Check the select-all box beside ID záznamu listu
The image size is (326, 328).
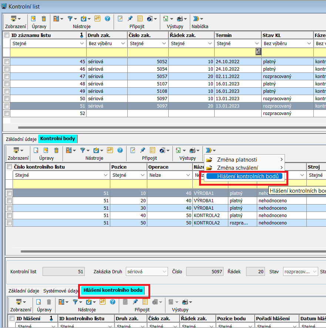(7, 35)
